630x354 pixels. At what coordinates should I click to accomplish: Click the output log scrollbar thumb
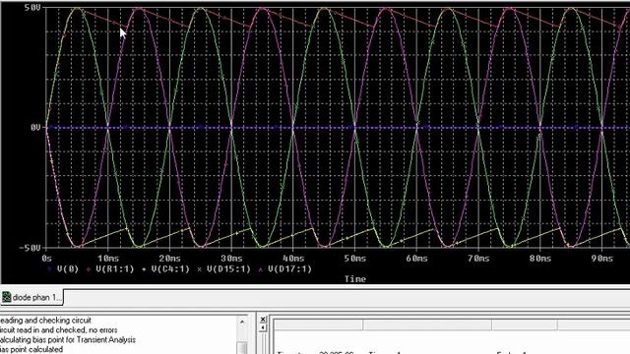[242, 347]
